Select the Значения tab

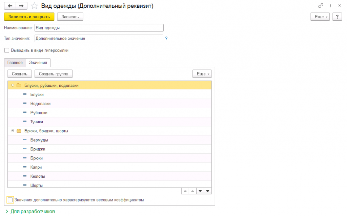click(x=38, y=63)
